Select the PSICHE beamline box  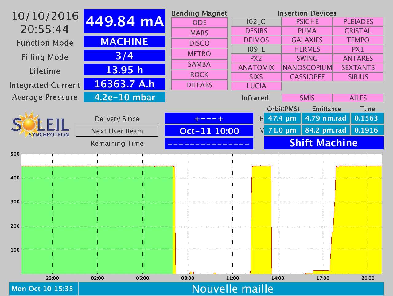[x=307, y=22]
